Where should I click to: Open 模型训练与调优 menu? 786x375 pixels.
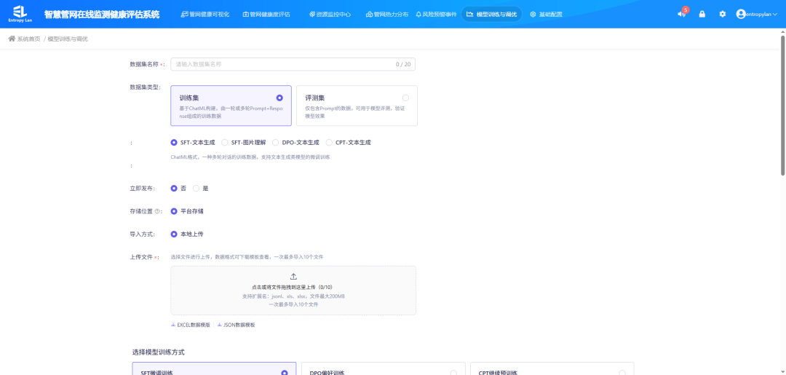[491, 14]
